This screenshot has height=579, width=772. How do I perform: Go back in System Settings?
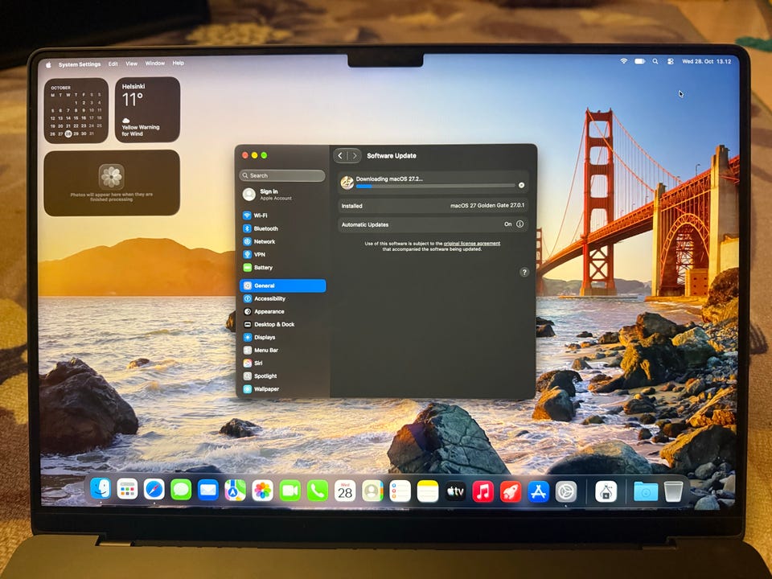click(x=340, y=155)
